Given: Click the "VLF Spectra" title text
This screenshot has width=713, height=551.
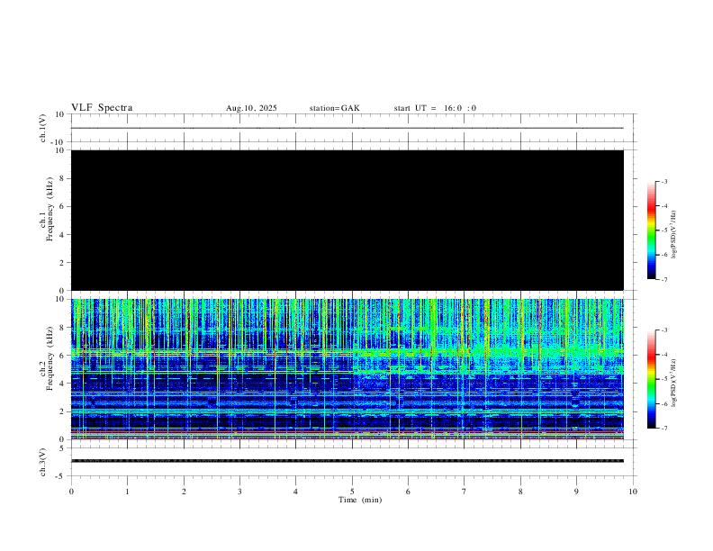Looking at the screenshot, I should [102, 108].
